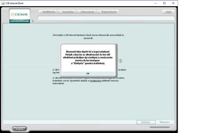Maximize the CIB Internet Bank window
Image resolution: width=224 pixels, height=133 pixels.
[x=164, y=3]
